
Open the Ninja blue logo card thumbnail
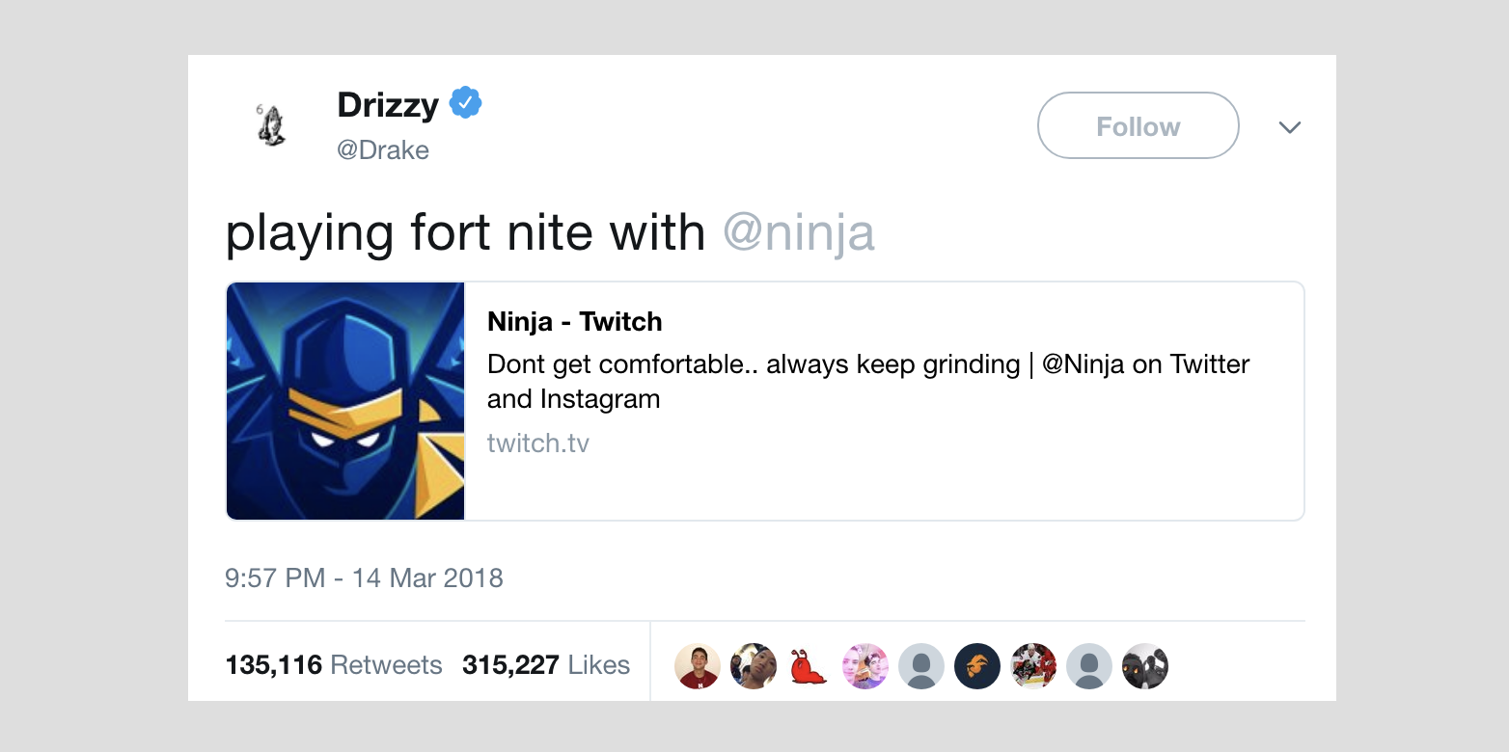345,401
